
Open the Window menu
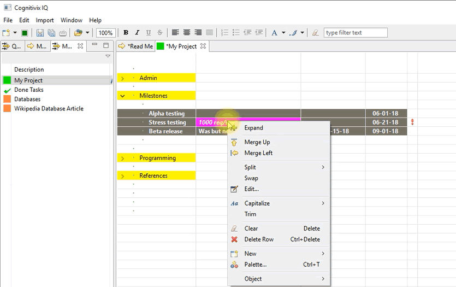[x=71, y=20]
